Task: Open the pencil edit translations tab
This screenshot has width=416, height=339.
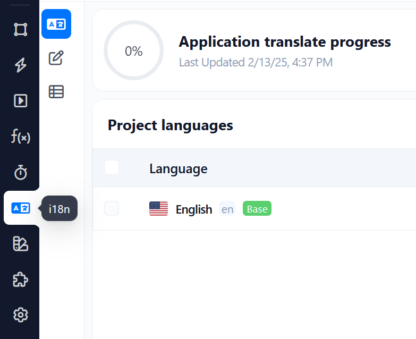Action: click(x=56, y=58)
